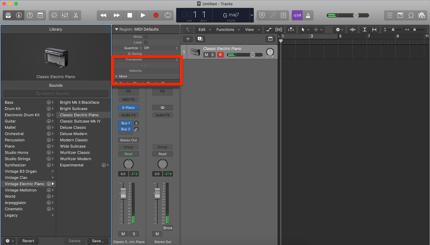Screen dimensions: 430x245
Task: Click the vertical auto zoom icon
Action: [x=365, y=30]
